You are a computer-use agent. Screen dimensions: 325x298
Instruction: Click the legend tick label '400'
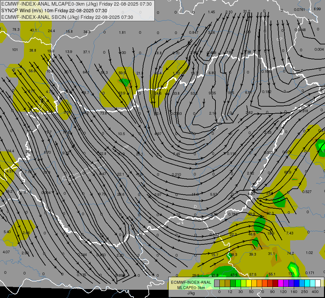coord(315,292)
